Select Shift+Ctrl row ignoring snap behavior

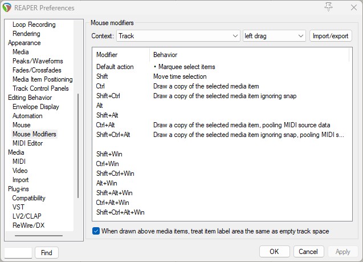(222, 96)
